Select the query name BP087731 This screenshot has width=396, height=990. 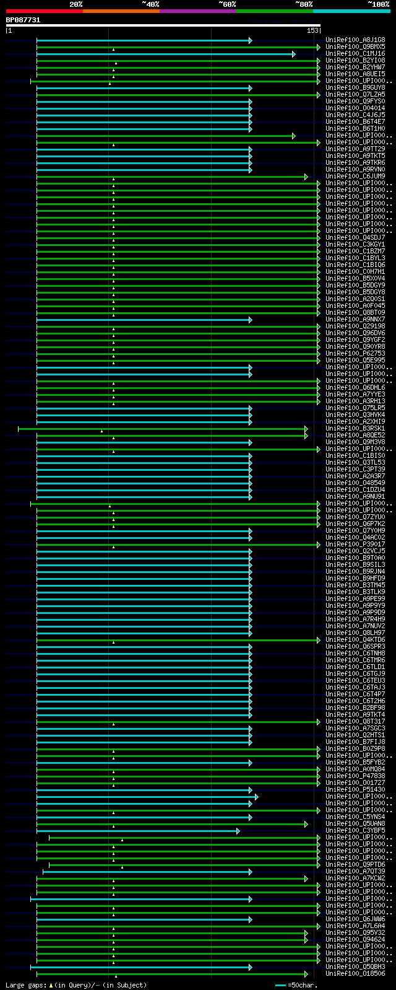tap(23, 20)
